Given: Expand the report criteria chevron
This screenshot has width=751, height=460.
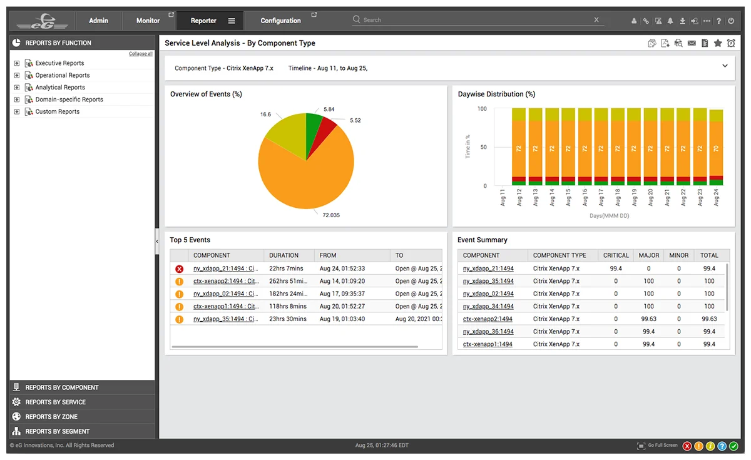Looking at the screenshot, I should 725,66.
